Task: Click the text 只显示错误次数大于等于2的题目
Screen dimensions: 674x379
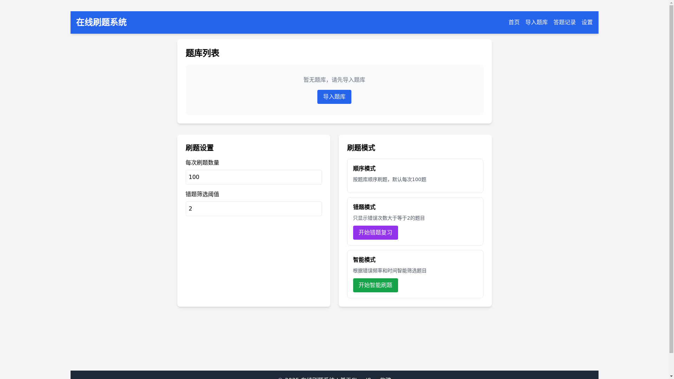Action: pos(389,218)
